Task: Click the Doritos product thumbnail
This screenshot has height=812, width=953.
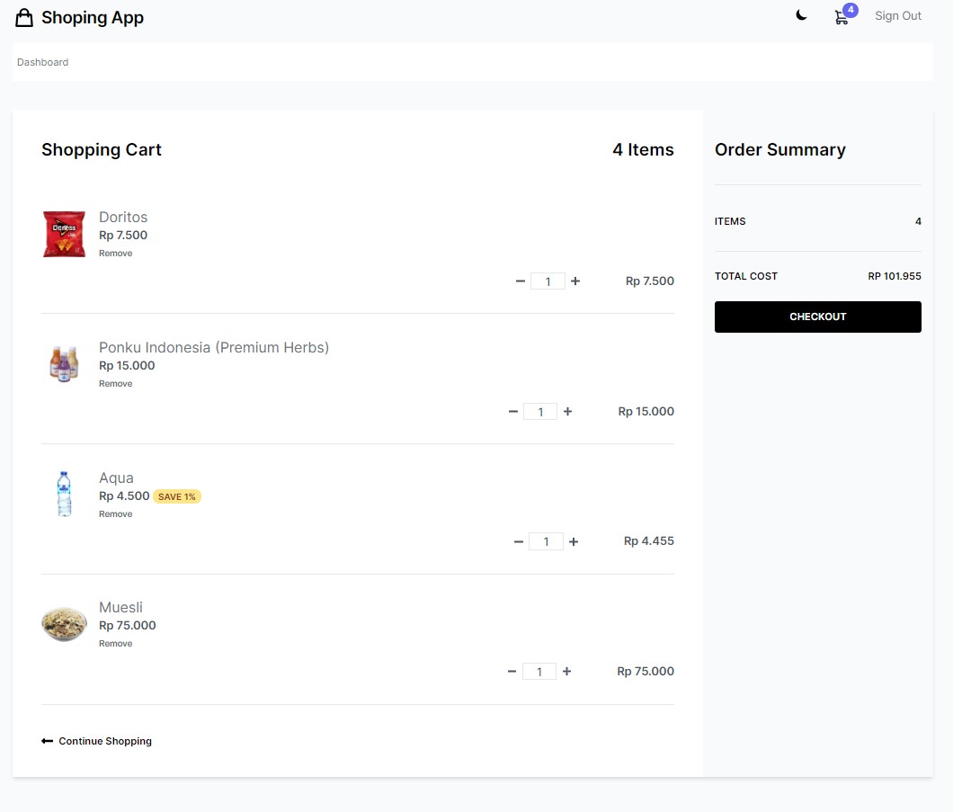Action: (x=65, y=234)
